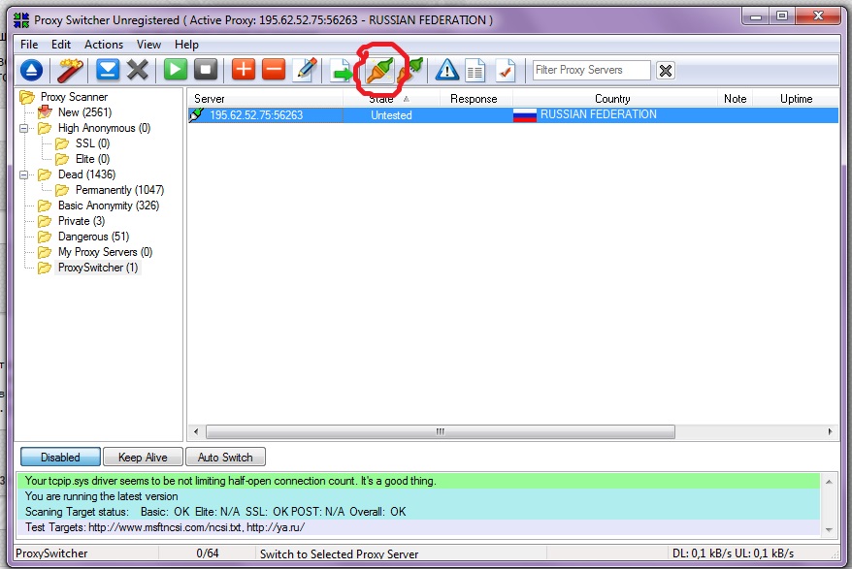Viewport: 852px width, 569px height.
Task: Select the Dead (1436) folder
Action: point(87,174)
